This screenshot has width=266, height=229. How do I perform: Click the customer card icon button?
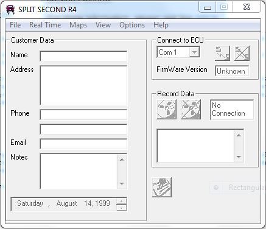coord(161,187)
